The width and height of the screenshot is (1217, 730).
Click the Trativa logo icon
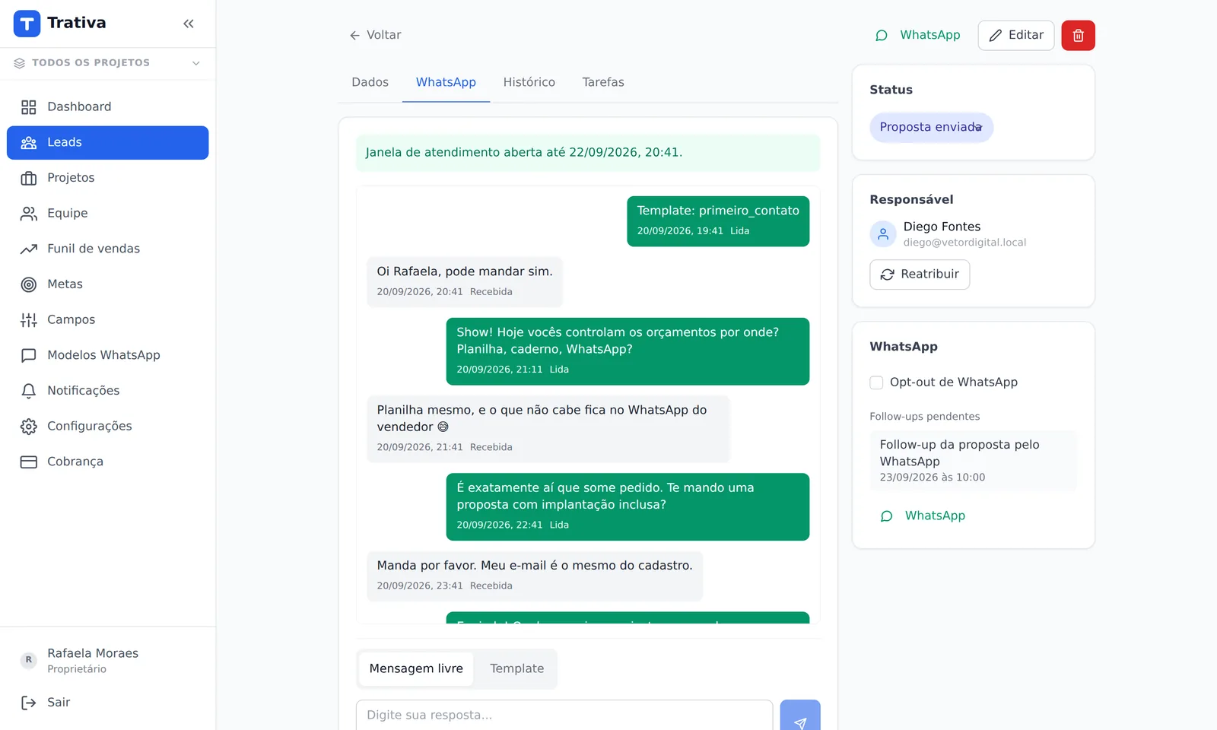(27, 24)
